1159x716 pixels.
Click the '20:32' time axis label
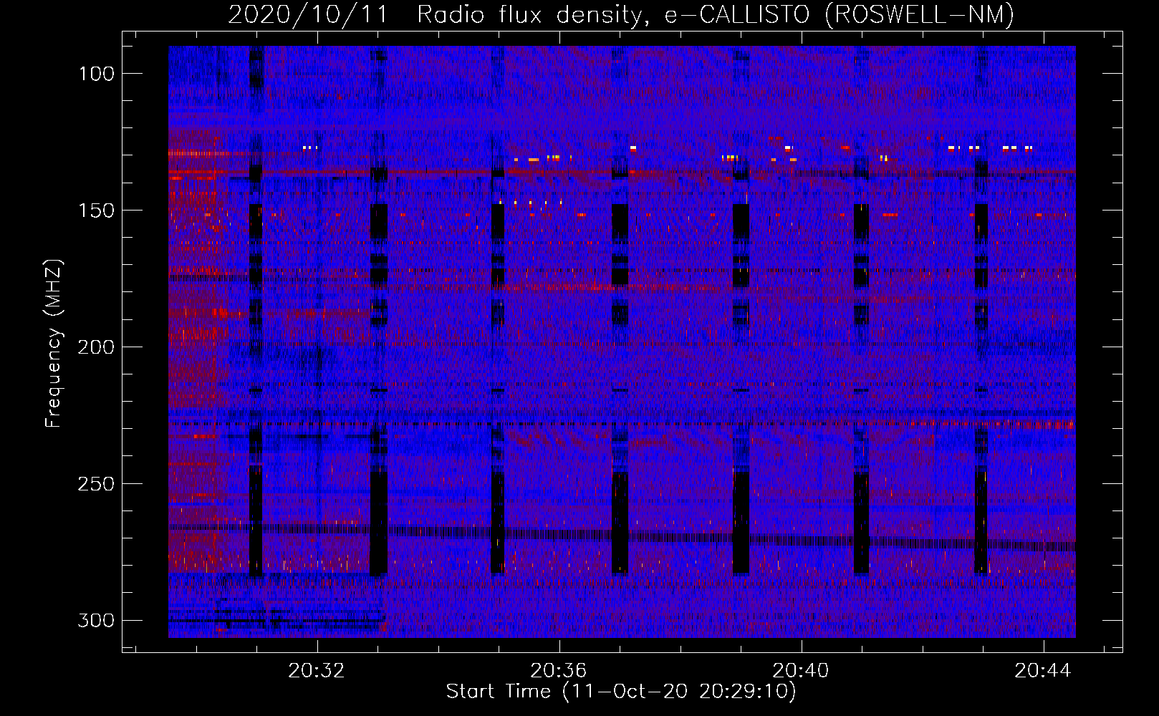click(317, 670)
